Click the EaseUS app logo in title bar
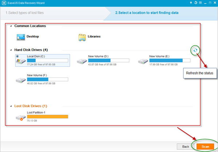 (x=3, y=3)
